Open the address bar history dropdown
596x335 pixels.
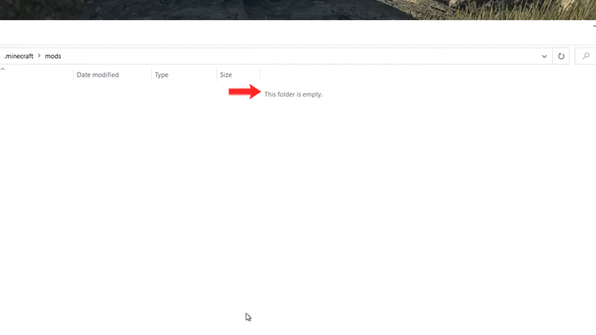click(545, 56)
